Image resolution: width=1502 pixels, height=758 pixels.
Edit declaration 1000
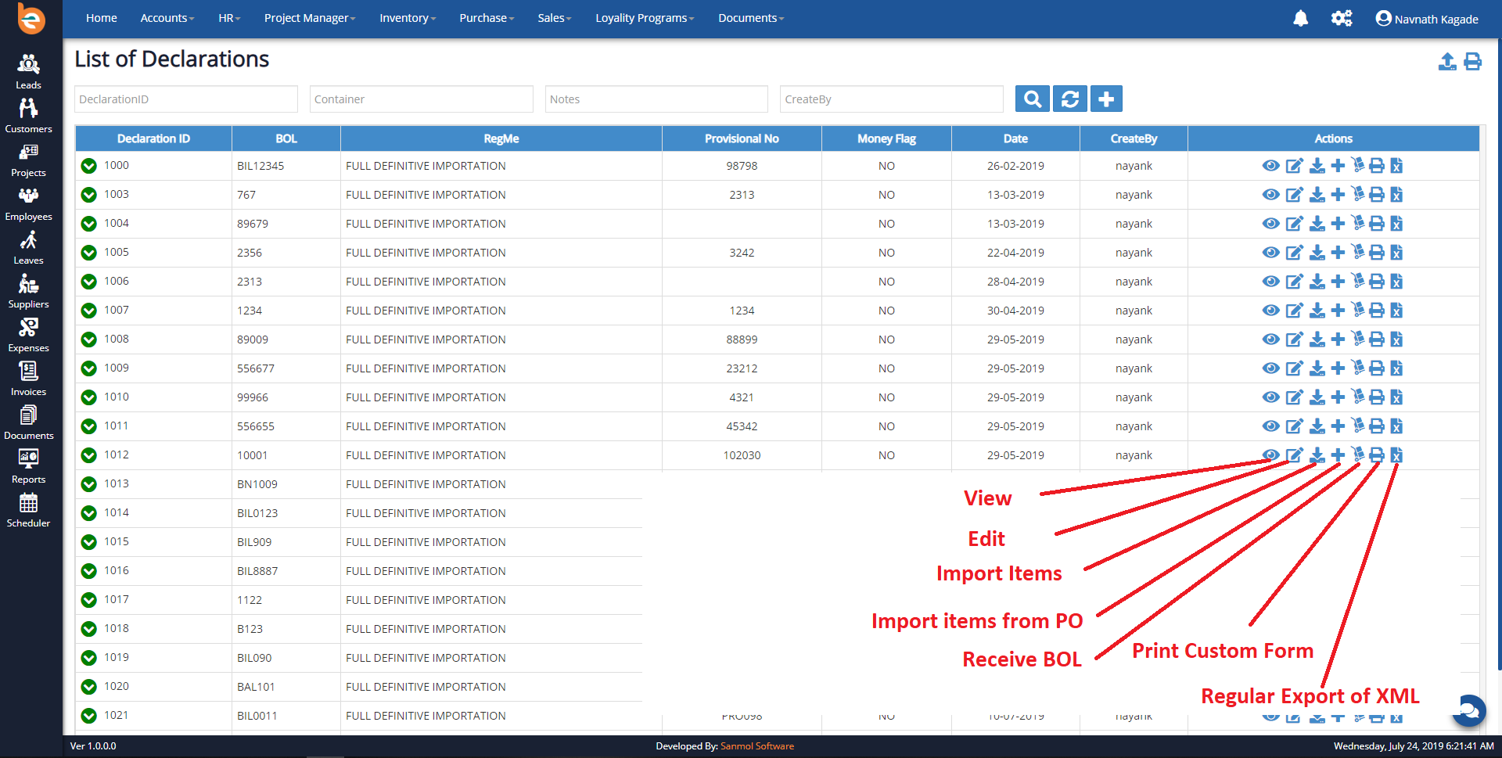[x=1295, y=166]
